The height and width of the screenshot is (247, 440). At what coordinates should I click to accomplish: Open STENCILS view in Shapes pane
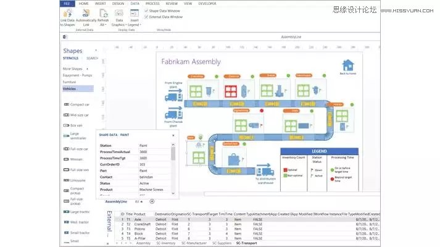(x=70, y=58)
